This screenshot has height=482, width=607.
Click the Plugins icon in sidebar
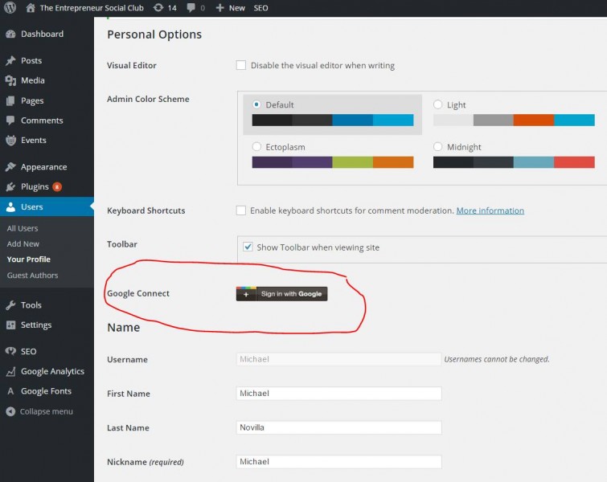(10, 187)
